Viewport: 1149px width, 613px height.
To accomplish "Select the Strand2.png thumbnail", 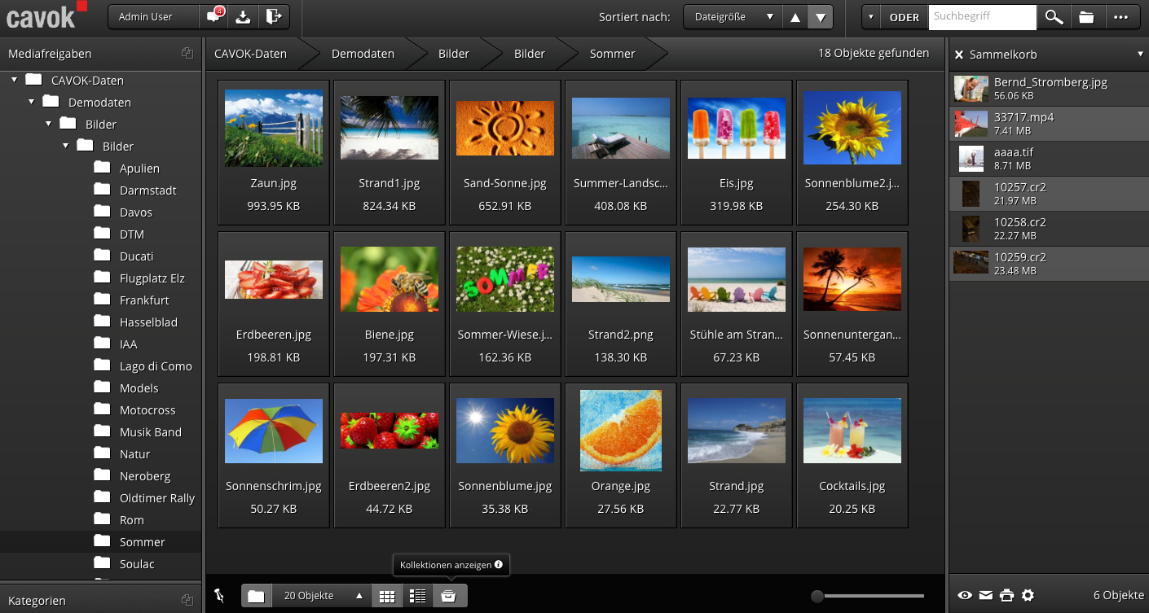I will point(621,280).
